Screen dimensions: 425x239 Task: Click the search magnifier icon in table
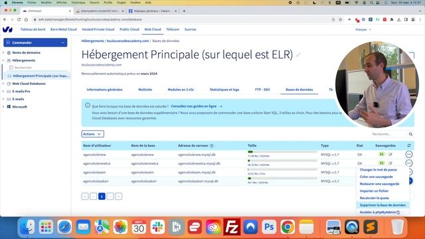[410, 134]
